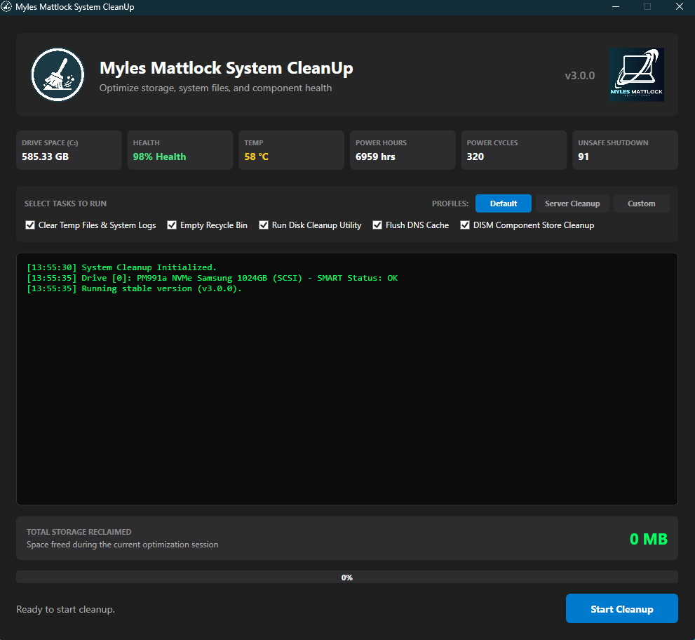Click the System Cleanup Initialized log line
This screenshot has height=640, width=695.
tap(121, 267)
